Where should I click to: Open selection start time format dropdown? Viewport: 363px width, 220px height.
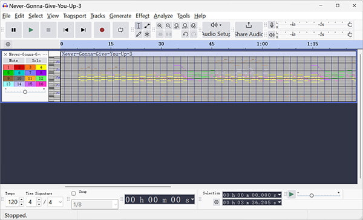pos(280,195)
